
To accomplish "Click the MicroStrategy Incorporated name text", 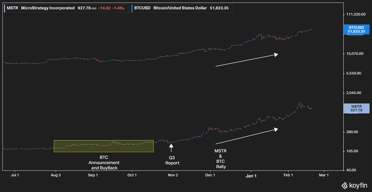I will click(x=48, y=8).
